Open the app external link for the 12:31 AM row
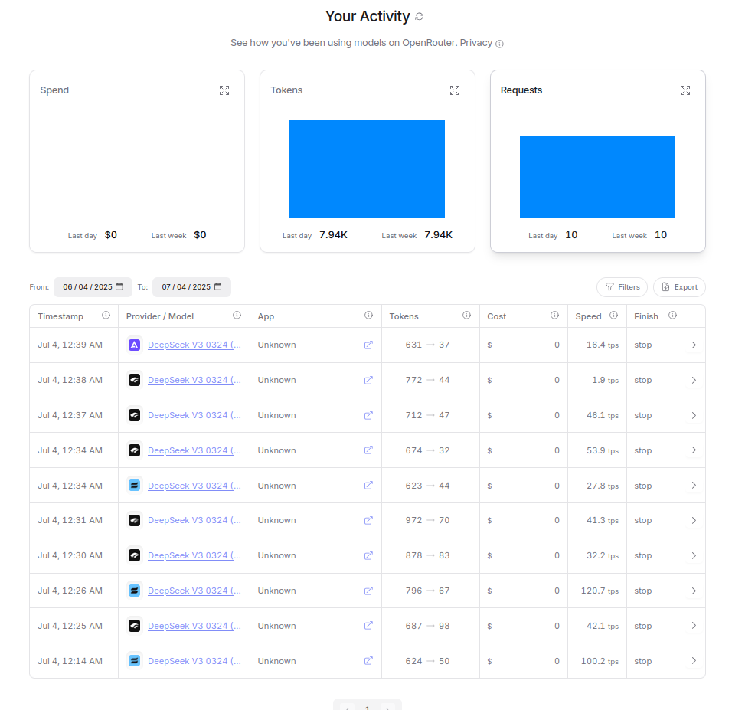The height and width of the screenshot is (710, 732). pyautogui.click(x=368, y=520)
